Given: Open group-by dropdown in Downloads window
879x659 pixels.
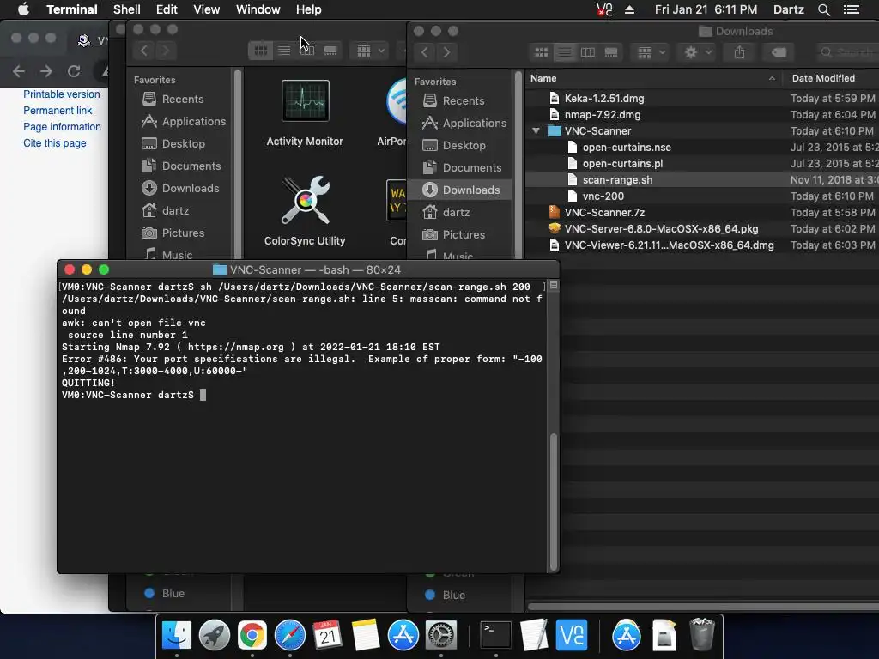Looking at the screenshot, I should pos(651,52).
